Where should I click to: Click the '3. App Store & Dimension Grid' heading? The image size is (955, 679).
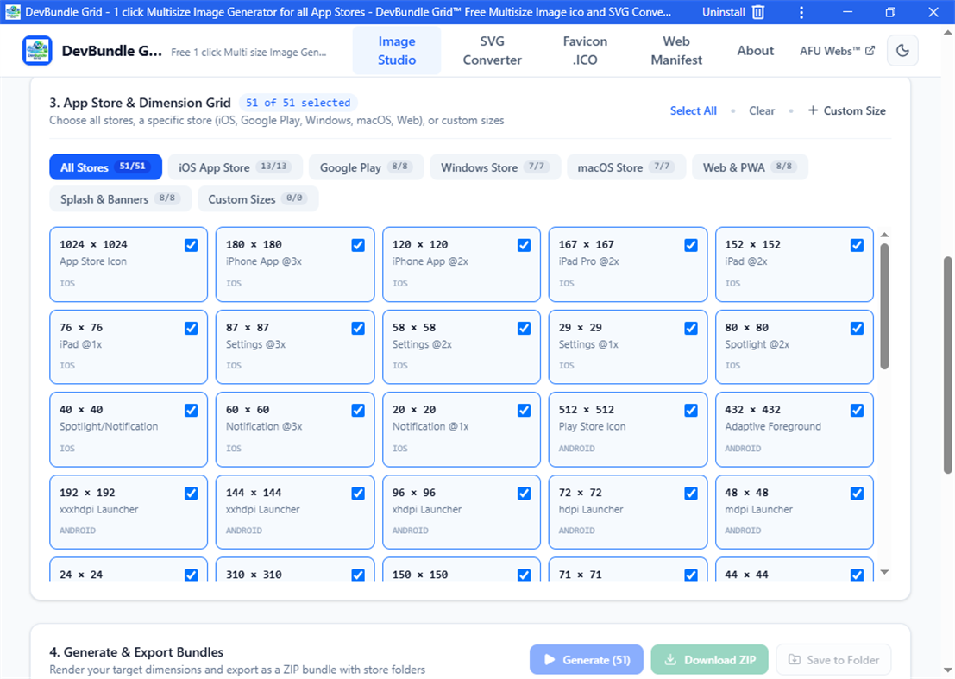pos(140,103)
